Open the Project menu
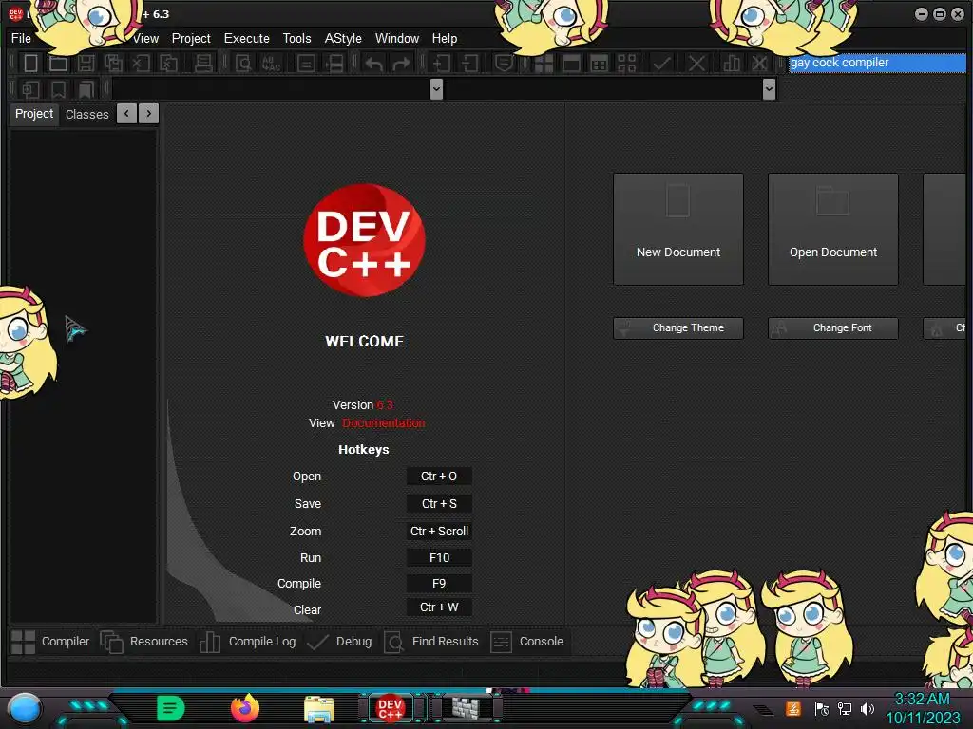 pyautogui.click(x=191, y=38)
